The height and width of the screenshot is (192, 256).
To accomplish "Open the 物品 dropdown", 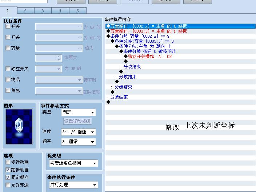I will click(59, 80).
